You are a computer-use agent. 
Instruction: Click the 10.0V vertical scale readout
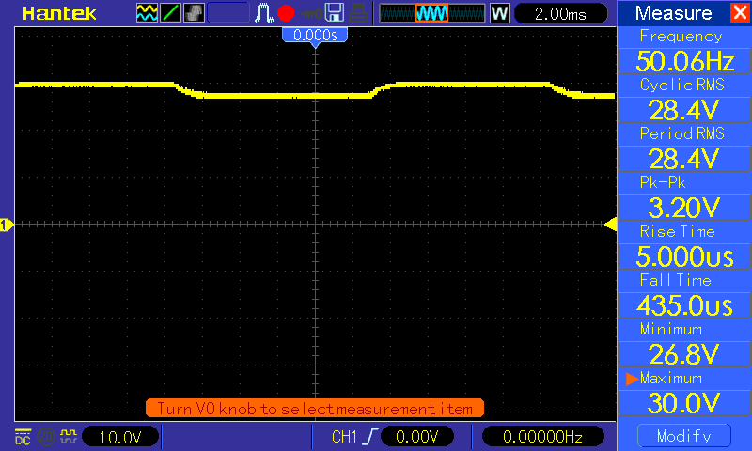(120, 437)
